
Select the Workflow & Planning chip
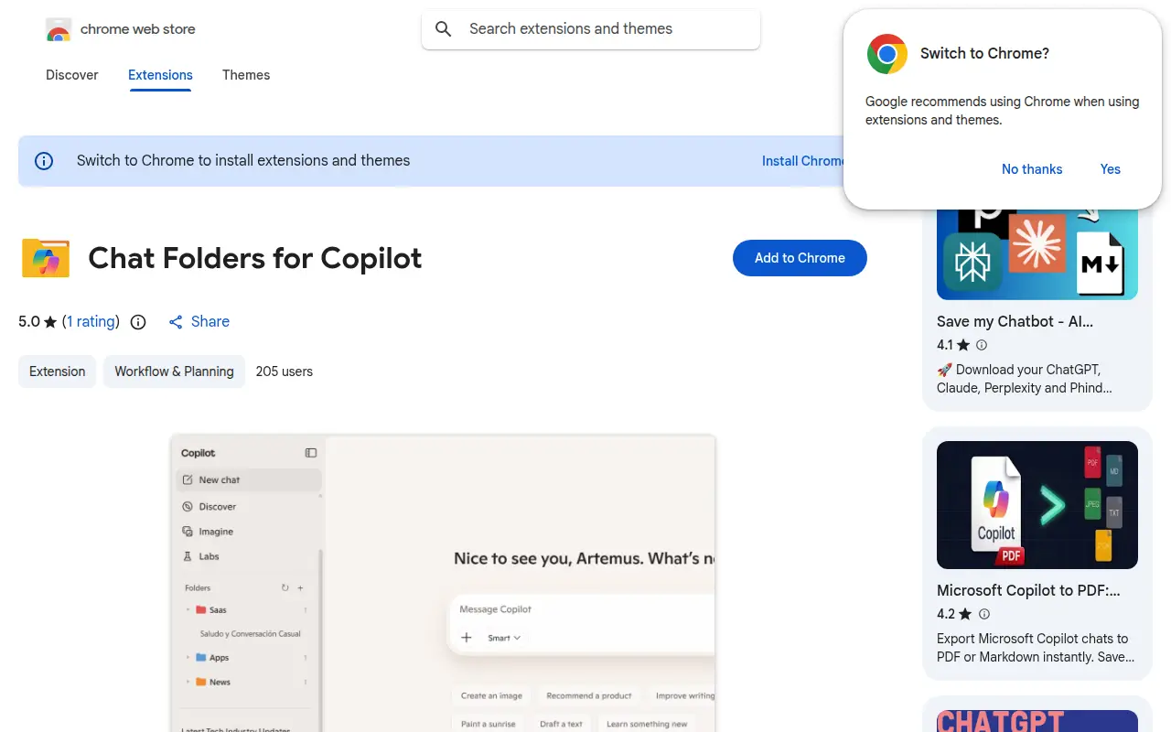[174, 371]
